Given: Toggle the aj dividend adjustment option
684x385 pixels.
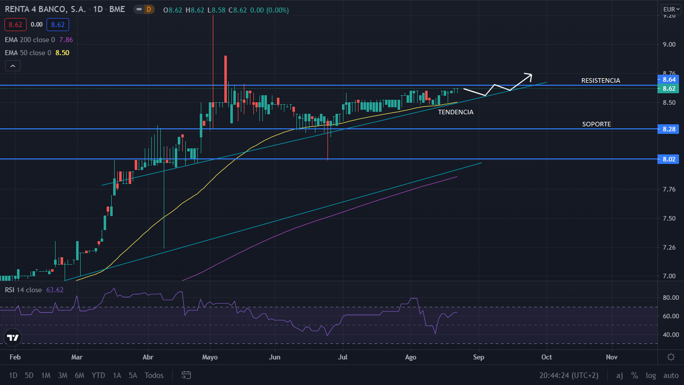Looking at the screenshot, I should pyautogui.click(x=619, y=375).
